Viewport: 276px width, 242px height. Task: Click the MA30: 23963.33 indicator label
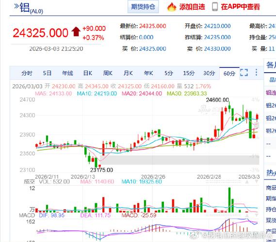click(187, 93)
